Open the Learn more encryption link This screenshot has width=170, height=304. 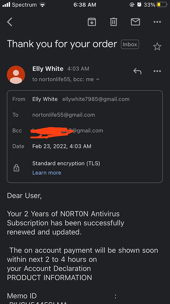point(46,173)
